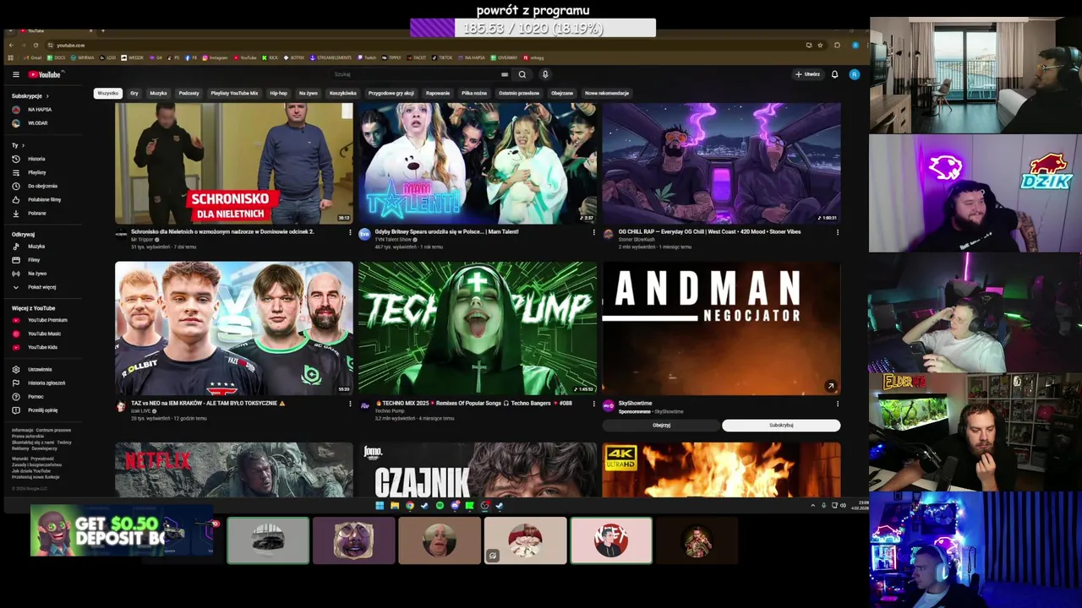Bookmark this page with the star icon

[820, 45]
